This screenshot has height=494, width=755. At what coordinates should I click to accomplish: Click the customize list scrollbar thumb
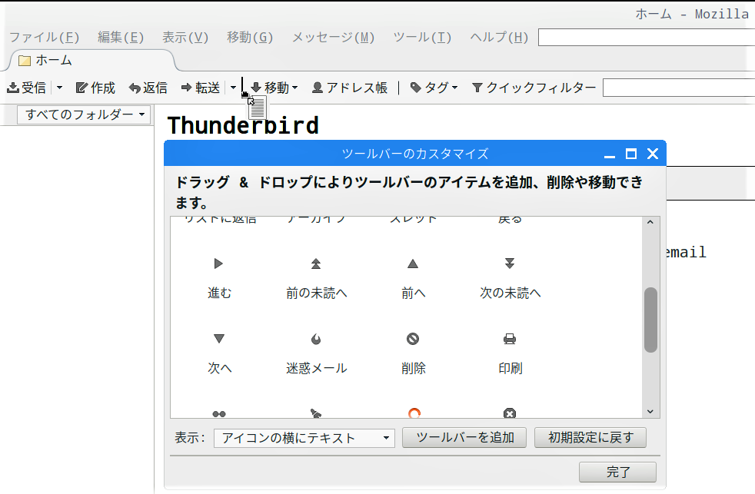click(x=650, y=320)
